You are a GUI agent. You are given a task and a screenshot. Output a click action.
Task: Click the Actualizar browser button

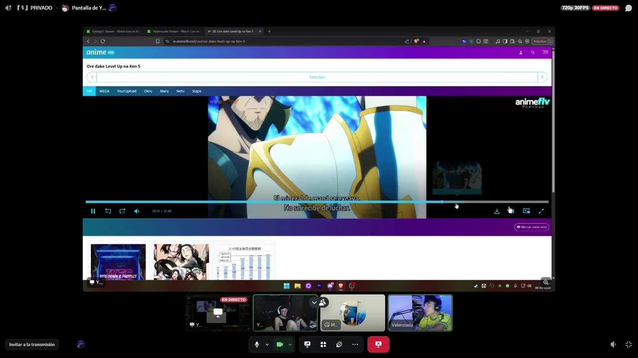coord(542,41)
